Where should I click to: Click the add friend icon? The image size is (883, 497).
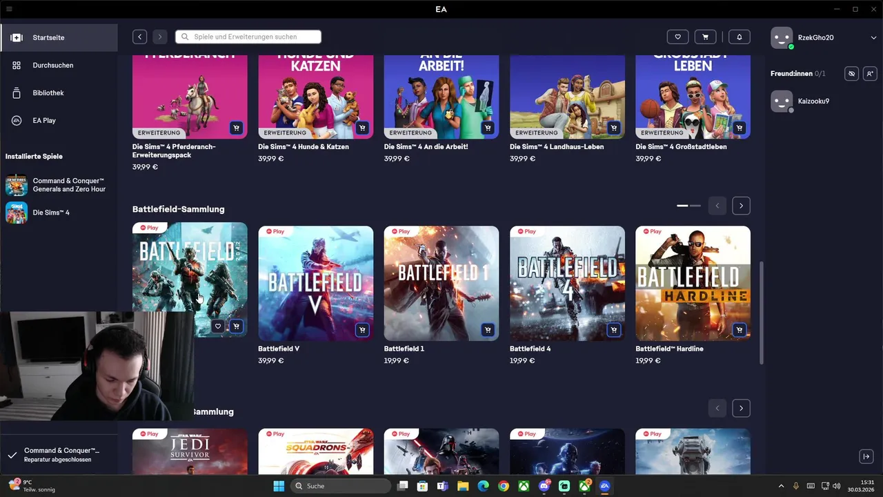tap(870, 73)
